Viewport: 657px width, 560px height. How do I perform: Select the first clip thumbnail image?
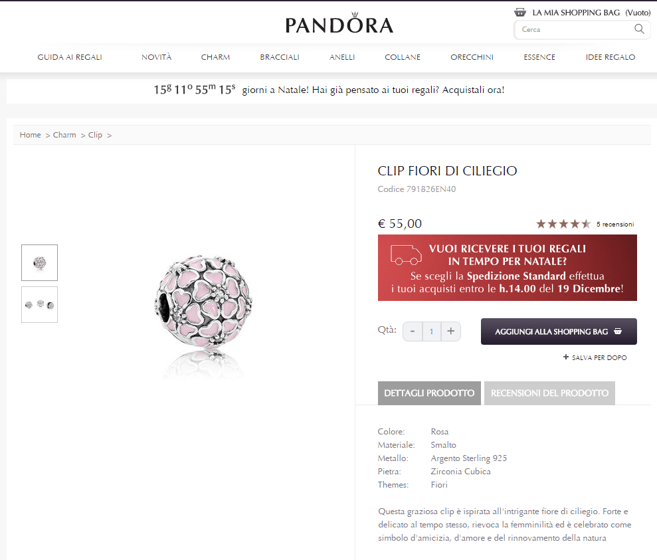40,262
